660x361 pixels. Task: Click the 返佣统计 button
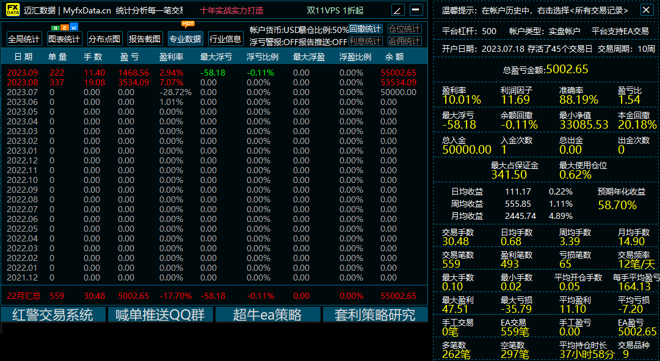[405, 41]
